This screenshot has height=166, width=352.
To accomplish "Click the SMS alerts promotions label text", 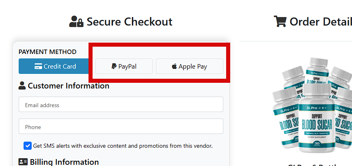I will pos(123,146).
